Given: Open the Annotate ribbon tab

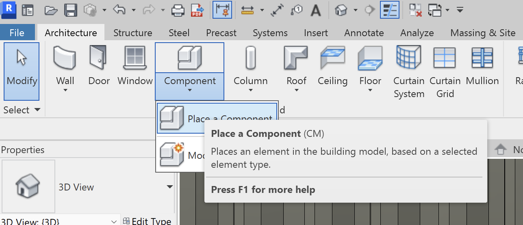Looking at the screenshot, I should (364, 33).
